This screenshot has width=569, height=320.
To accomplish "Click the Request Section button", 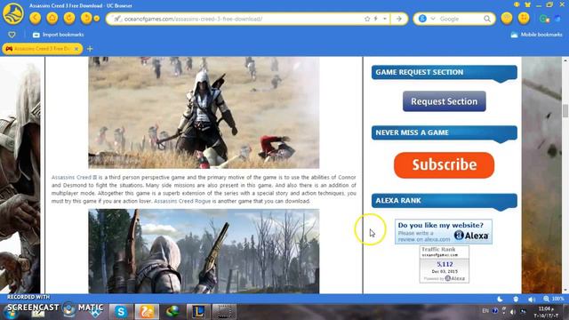I will [x=445, y=101].
